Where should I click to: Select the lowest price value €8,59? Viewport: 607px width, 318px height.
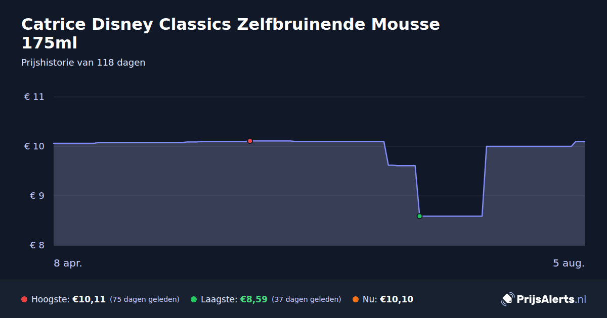tap(253, 299)
